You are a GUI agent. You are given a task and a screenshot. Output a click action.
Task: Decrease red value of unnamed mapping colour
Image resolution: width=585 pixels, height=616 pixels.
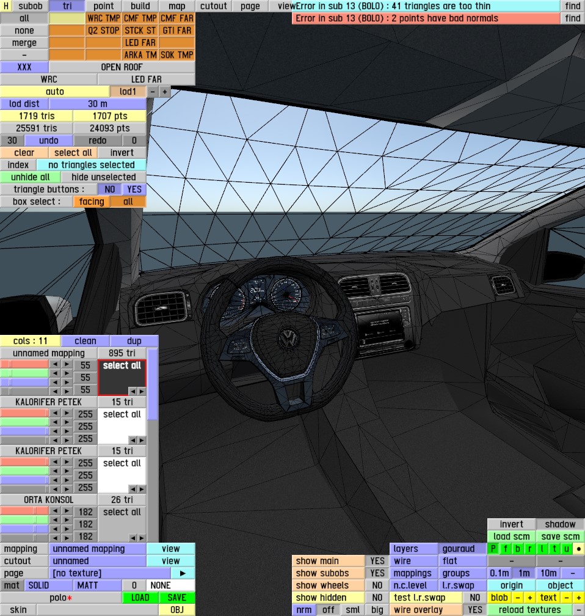(55, 364)
